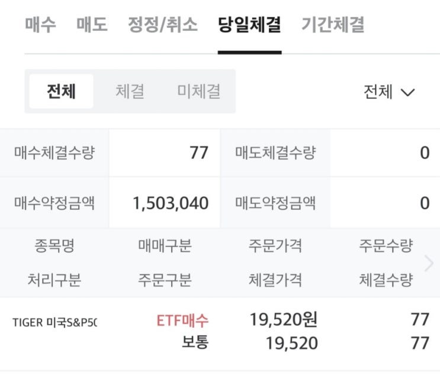Viewport: 440px width, 378px height.
Task: Open the 전체 dropdown on the right
Action: [x=389, y=92]
